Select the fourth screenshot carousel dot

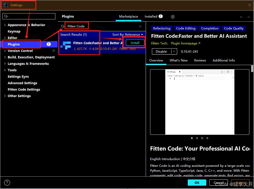coord(207,138)
